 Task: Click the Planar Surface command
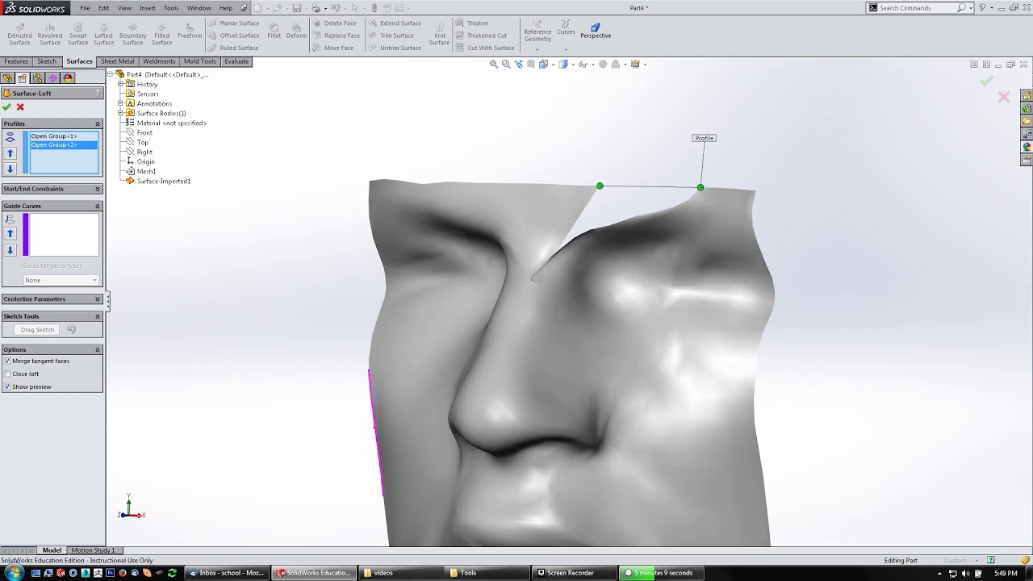tap(233, 23)
